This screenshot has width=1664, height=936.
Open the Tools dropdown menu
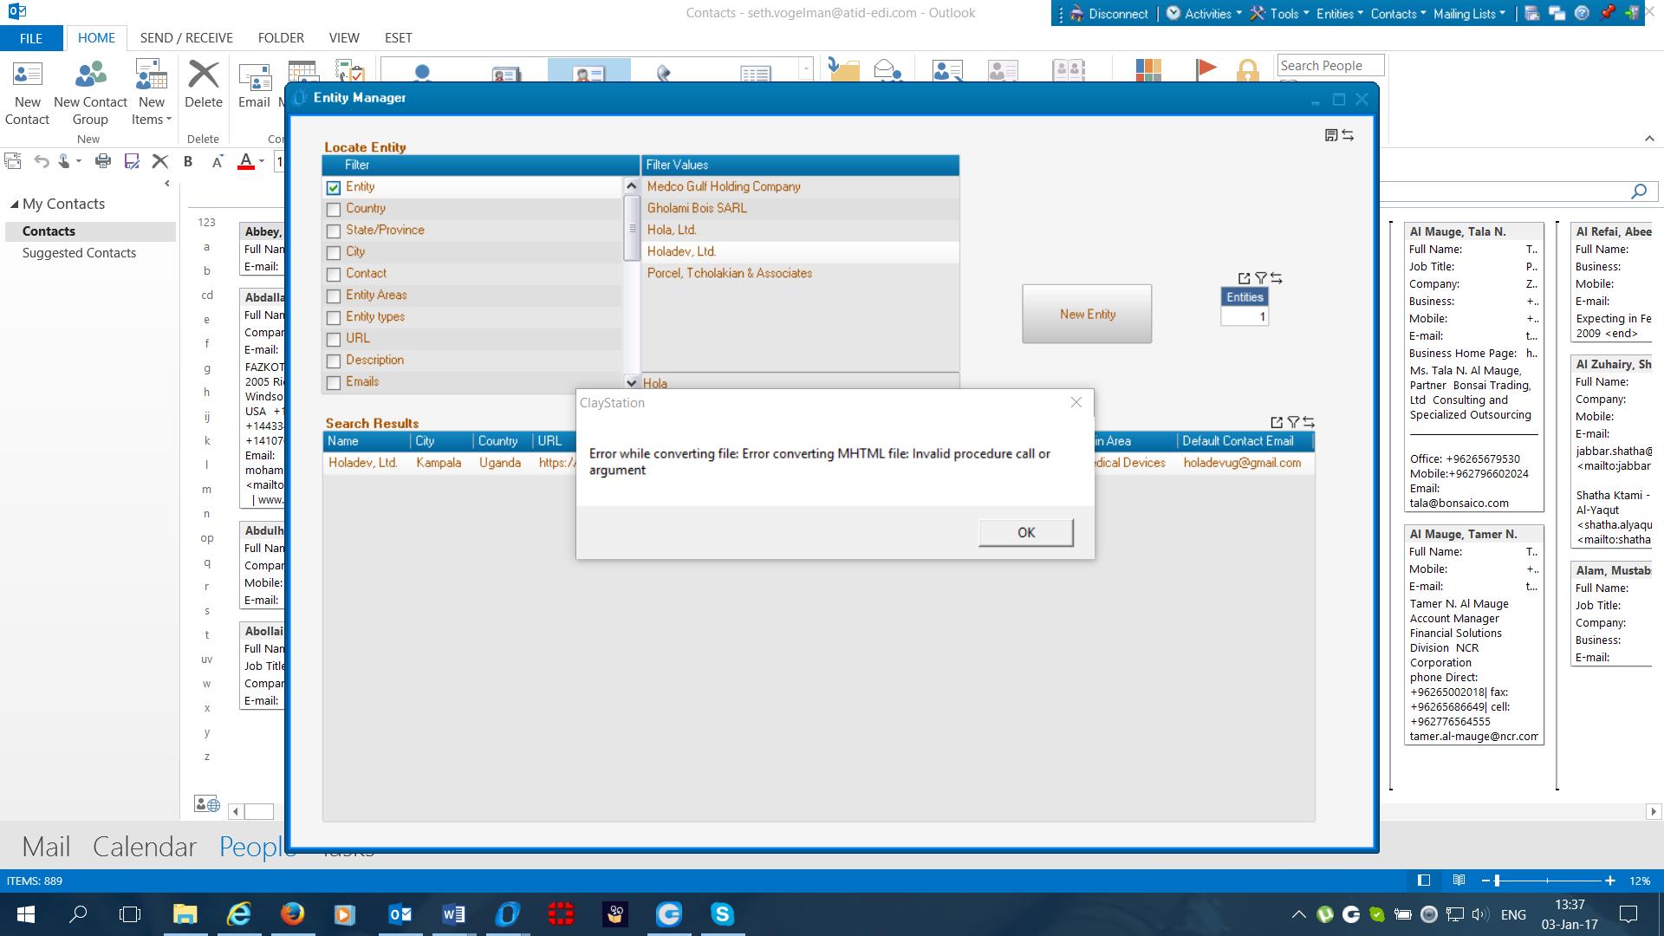click(1279, 14)
